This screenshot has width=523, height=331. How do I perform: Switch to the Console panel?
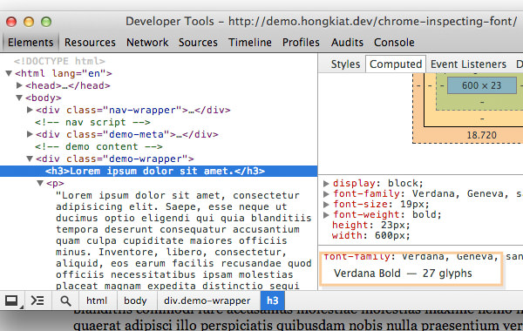pyautogui.click(x=394, y=43)
